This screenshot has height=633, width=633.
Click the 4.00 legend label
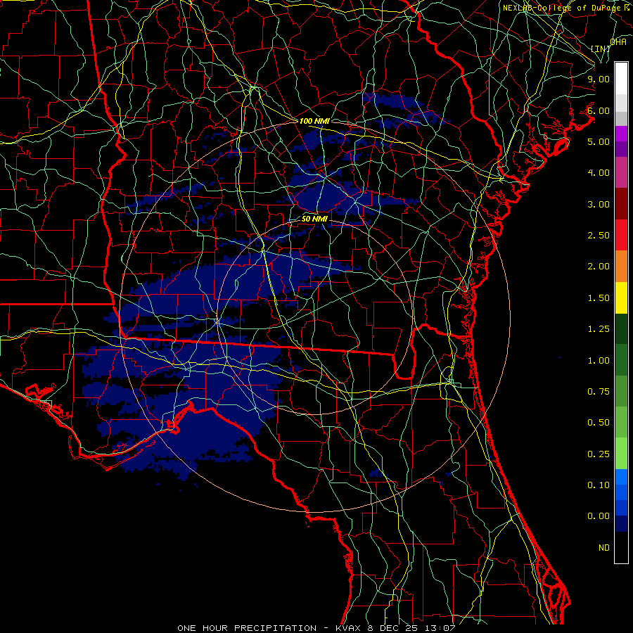pyautogui.click(x=599, y=173)
